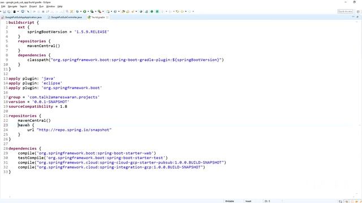
Task: Switch to GooglePubSubController.java tab
Action: pos(65,17)
